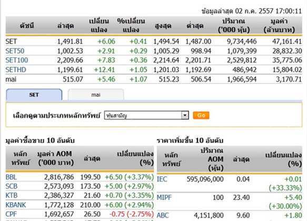The image size is (307, 221).
Task: Select SET value 47,161.41
Action: [287, 42]
